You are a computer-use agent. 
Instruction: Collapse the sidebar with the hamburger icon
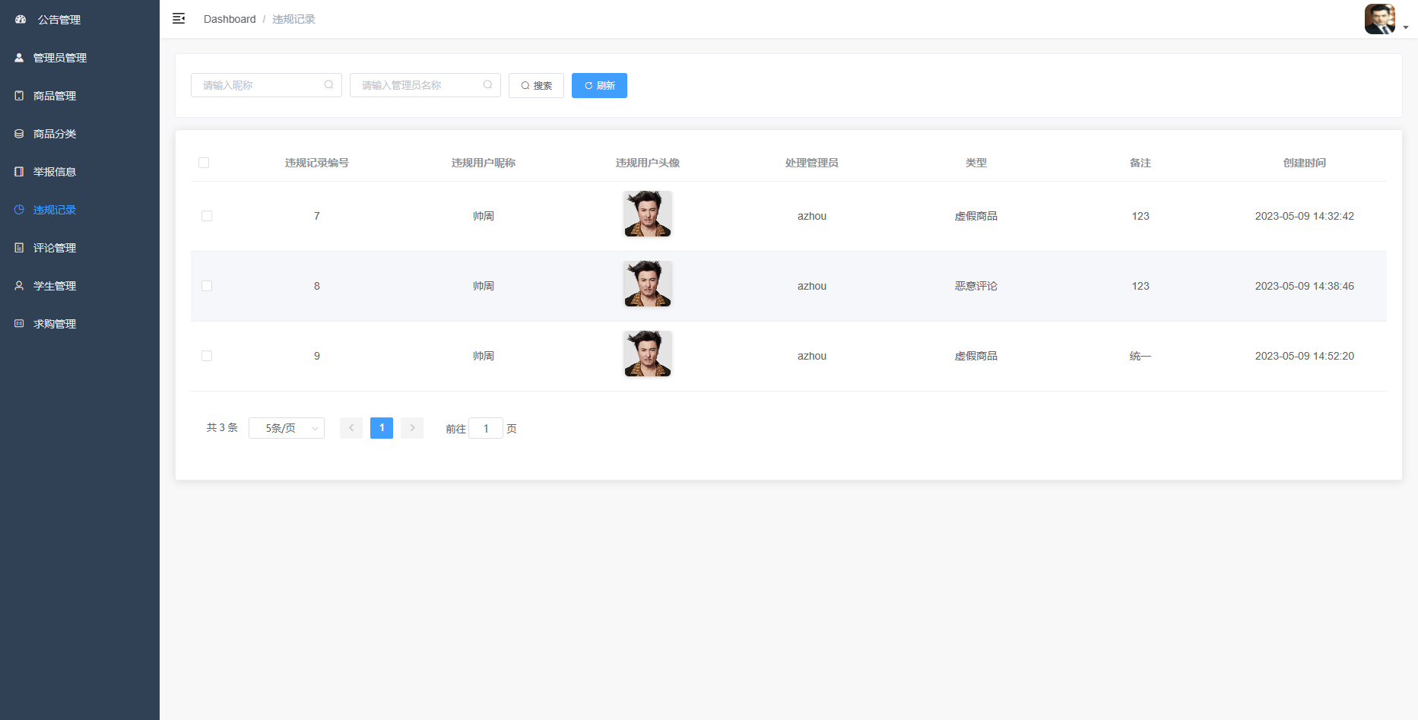point(179,19)
